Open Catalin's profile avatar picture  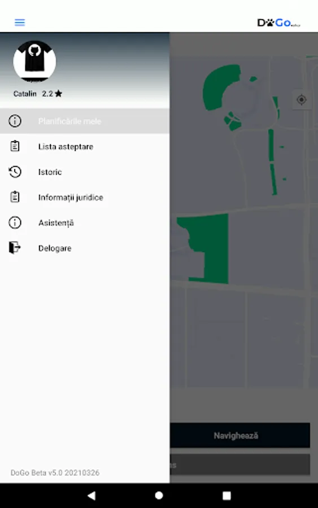click(34, 61)
